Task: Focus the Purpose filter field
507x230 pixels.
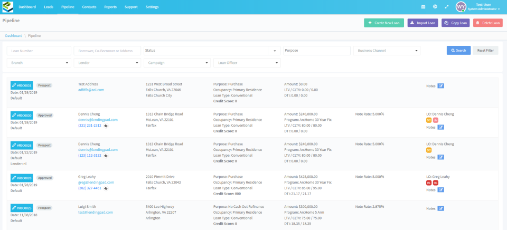Action: click(x=317, y=51)
